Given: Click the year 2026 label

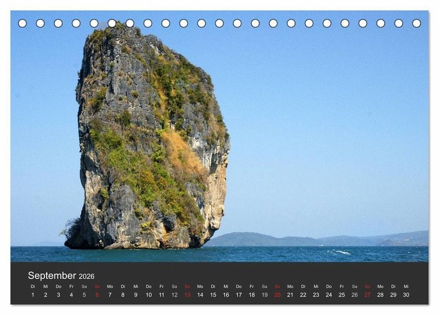Looking at the screenshot, I should (87, 277).
